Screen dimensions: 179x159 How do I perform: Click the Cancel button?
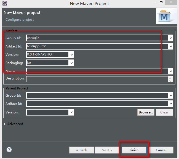(x=161, y=150)
